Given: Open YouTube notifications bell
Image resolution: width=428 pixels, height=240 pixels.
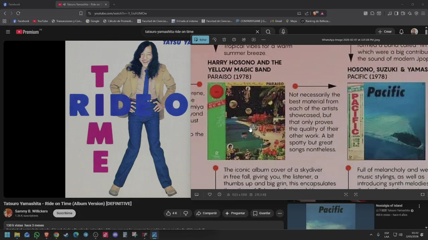Looking at the screenshot, I should [x=402, y=32].
